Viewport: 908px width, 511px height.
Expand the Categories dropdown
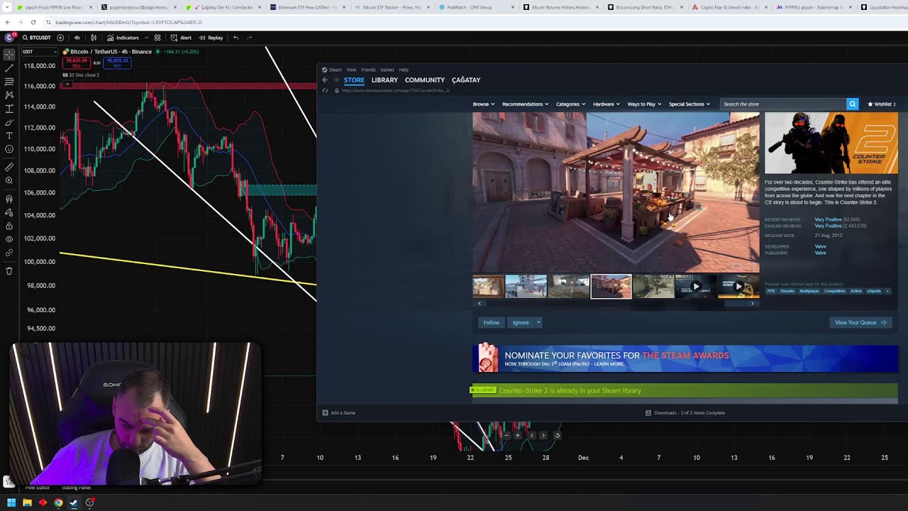coord(570,104)
